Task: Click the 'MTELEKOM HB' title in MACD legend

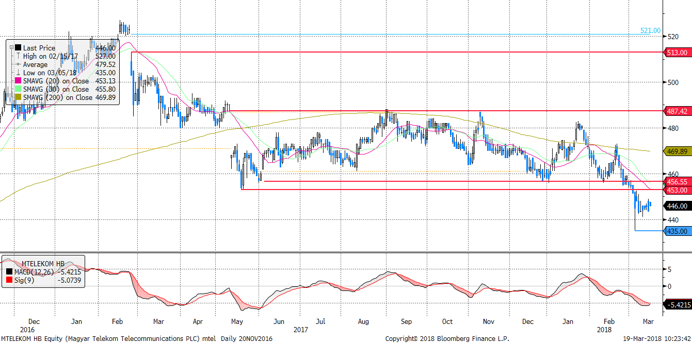Action: [43, 263]
